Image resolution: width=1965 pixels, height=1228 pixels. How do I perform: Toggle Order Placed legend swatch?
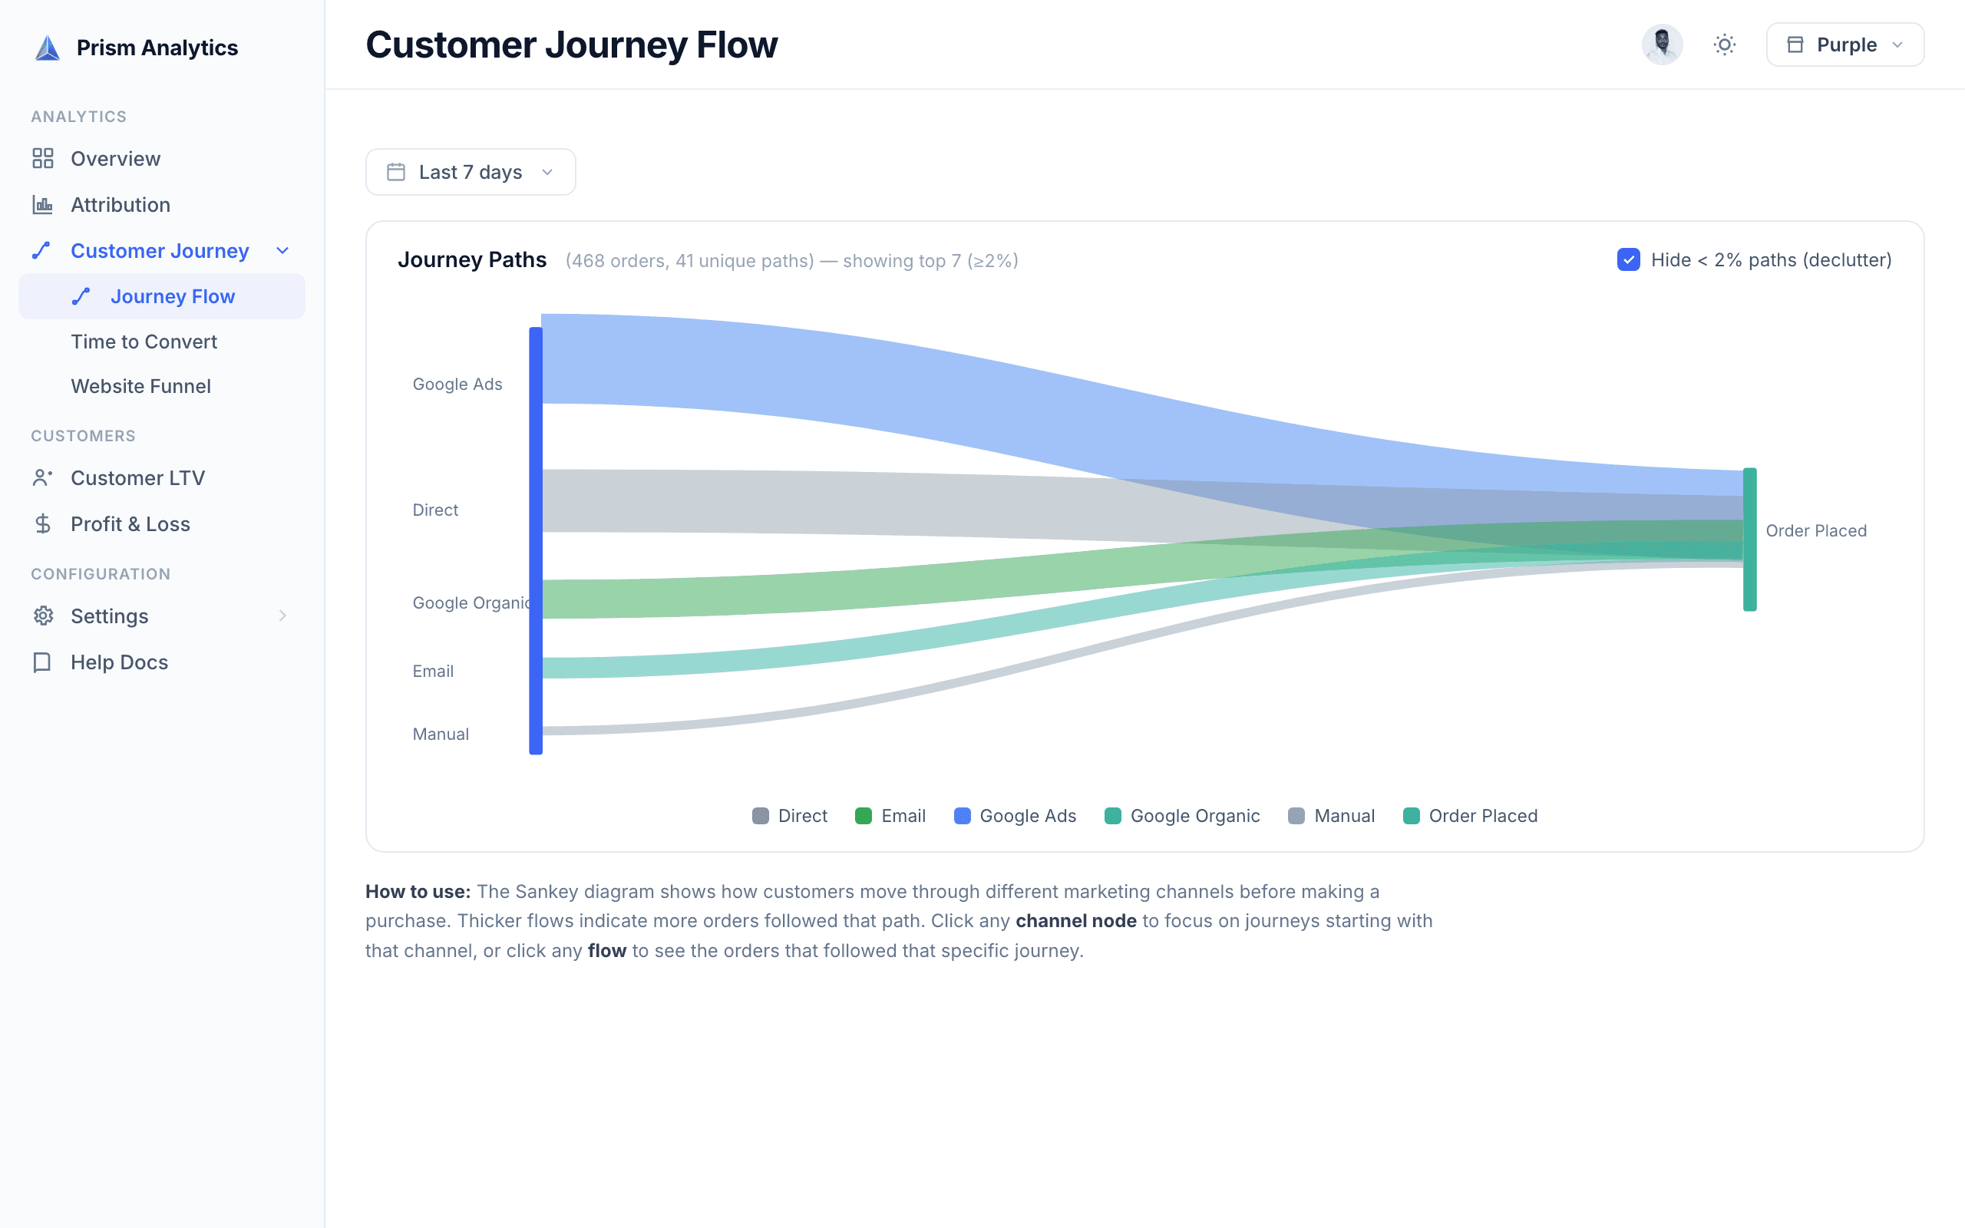point(1412,815)
